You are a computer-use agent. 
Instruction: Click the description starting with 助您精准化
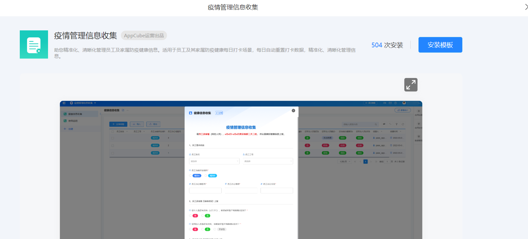click(205, 53)
